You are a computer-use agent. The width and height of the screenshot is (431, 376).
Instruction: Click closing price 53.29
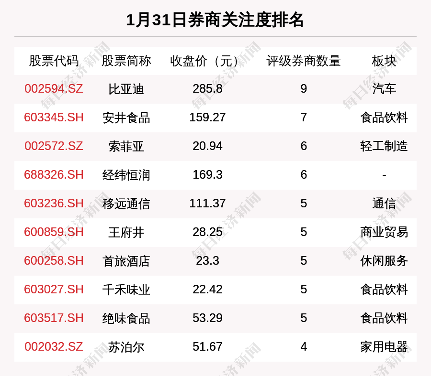tap(207, 318)
